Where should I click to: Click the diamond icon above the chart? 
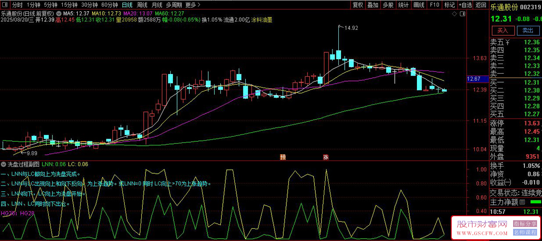click(454, 14)
